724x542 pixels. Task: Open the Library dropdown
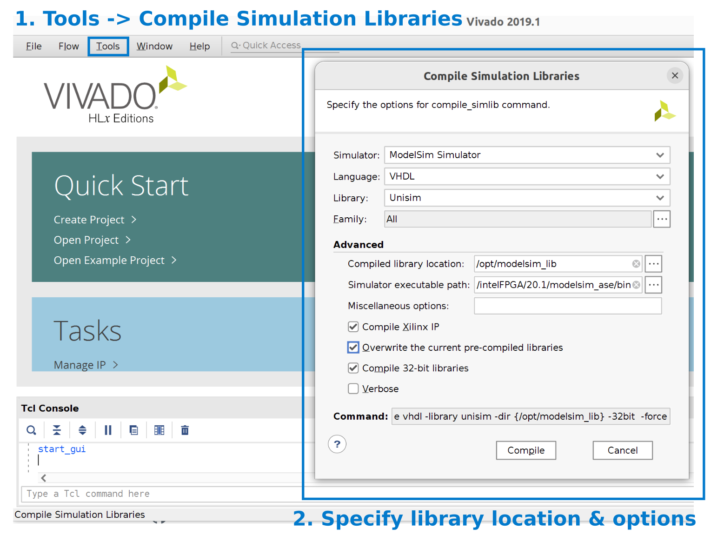527,198
